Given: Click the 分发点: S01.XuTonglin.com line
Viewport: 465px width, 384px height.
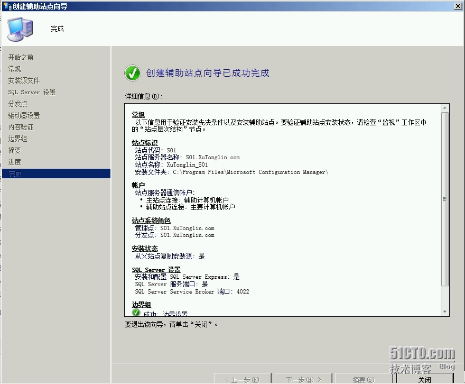Looking at the screenshot, I should point(175,235).
